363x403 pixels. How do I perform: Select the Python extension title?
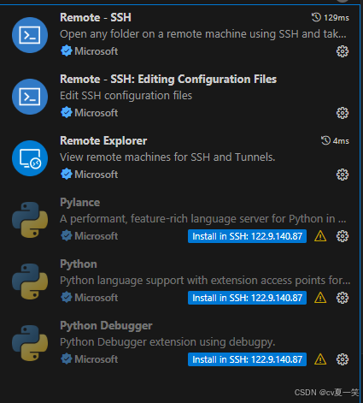(x=79, y=264)
